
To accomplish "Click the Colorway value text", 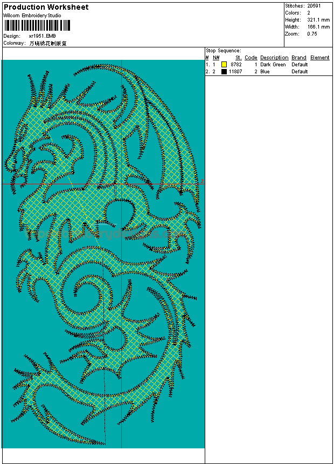I will (x=48, y=43).
